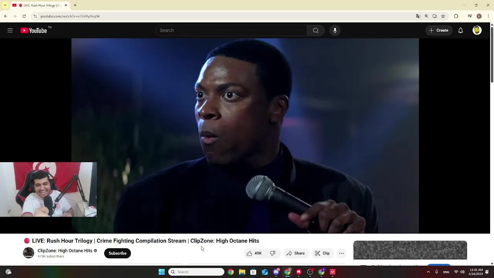Open Discord from the taskbar
The width and height of the screenshot is (494, 278).
click(276, 272)
